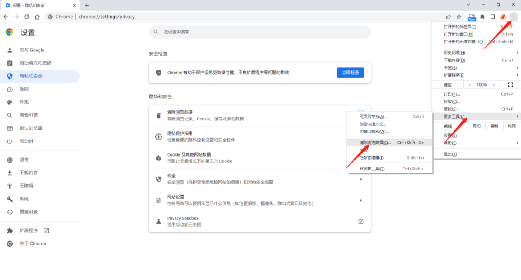Choose 为窗口命名 in submenu
The width and height of the screenshot is (521, 280).
[x=390, y=132]
